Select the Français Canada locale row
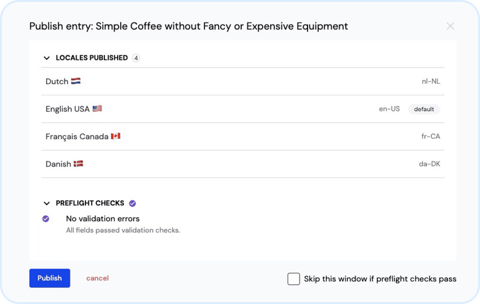 [243, 136]
